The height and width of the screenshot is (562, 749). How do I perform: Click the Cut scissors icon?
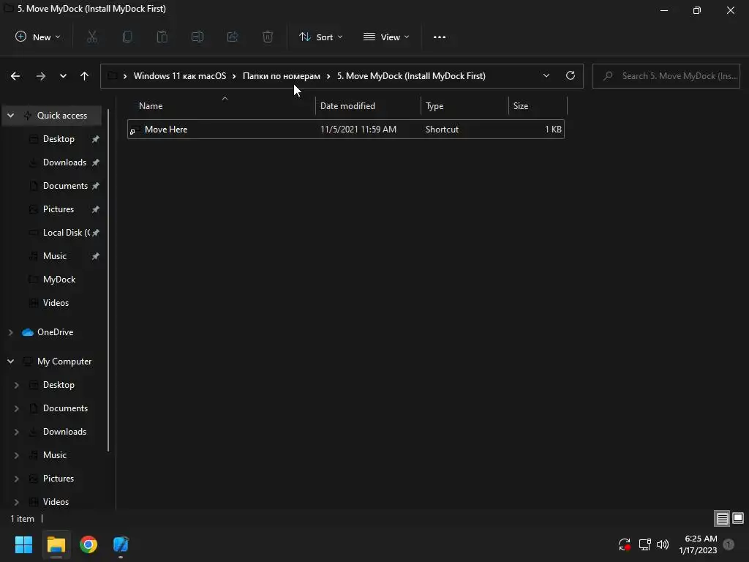[92, 37]
